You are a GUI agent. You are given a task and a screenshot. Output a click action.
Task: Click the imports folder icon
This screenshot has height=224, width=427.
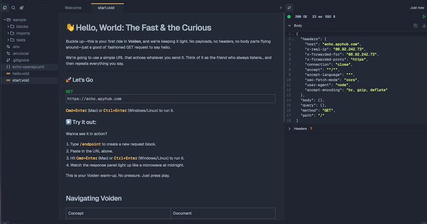click(12, 33)
